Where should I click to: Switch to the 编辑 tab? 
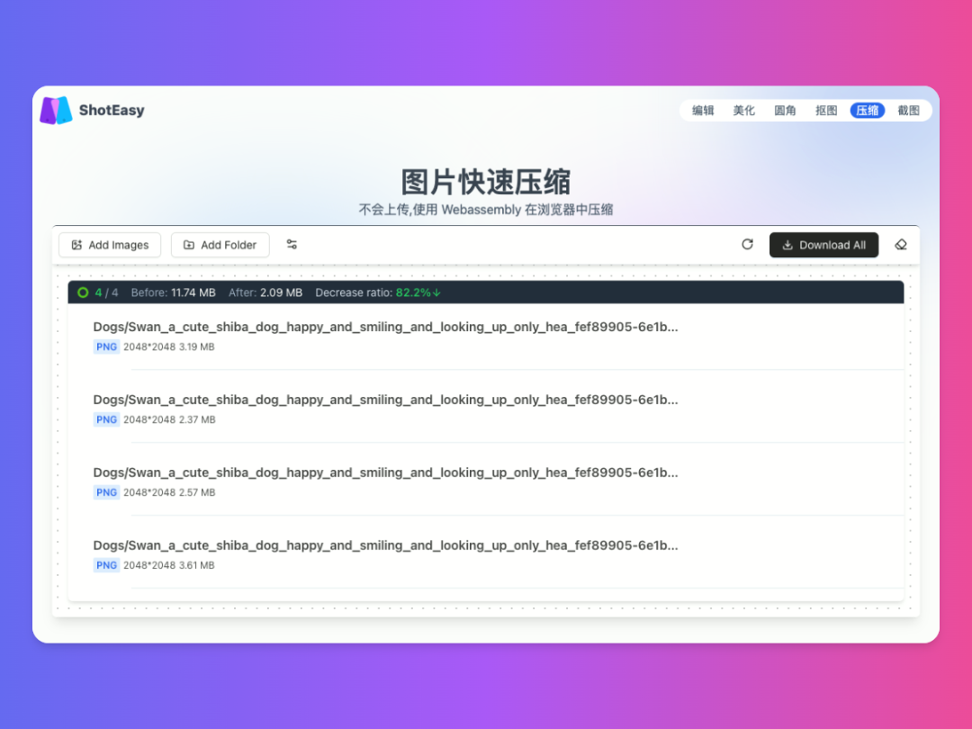tap(703, 111)
